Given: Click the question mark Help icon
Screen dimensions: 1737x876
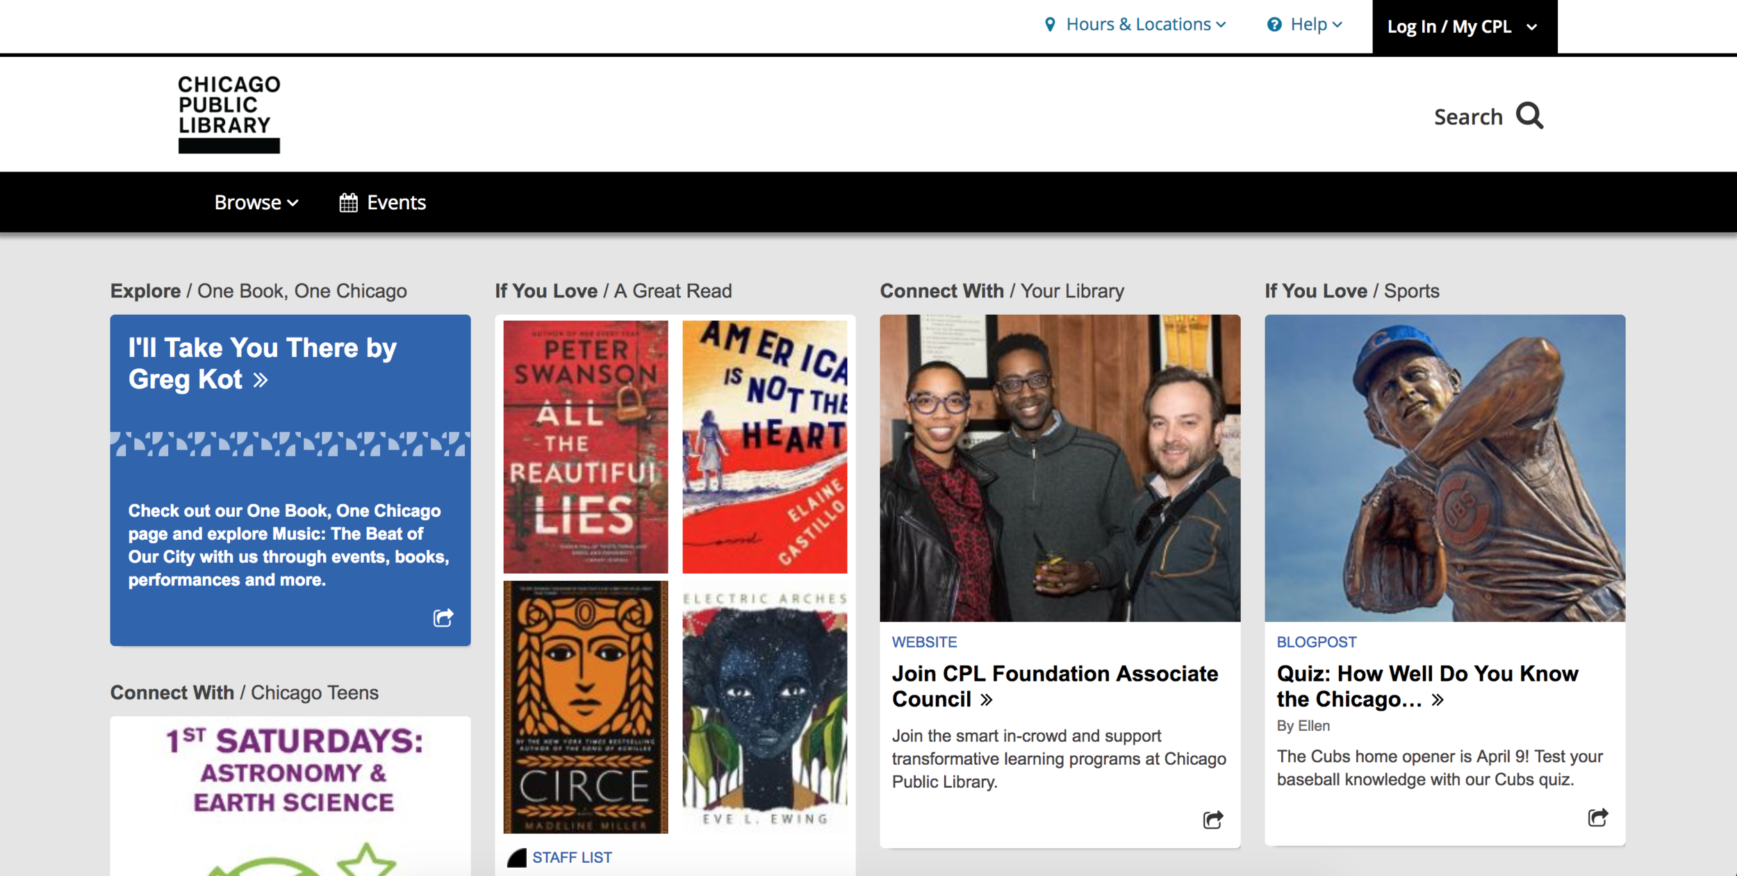Looking at the screenshot, I should 1274,25.
